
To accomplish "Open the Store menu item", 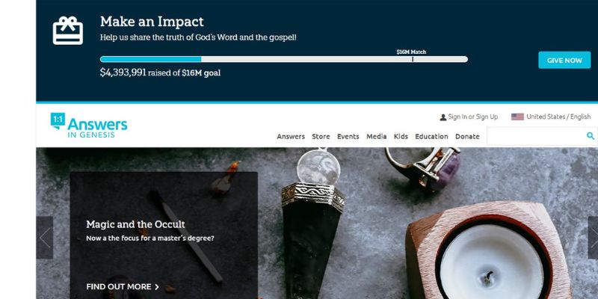I will pos(321,137).
